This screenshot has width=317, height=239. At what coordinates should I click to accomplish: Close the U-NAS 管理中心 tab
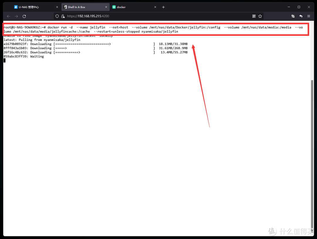point(57,7)
